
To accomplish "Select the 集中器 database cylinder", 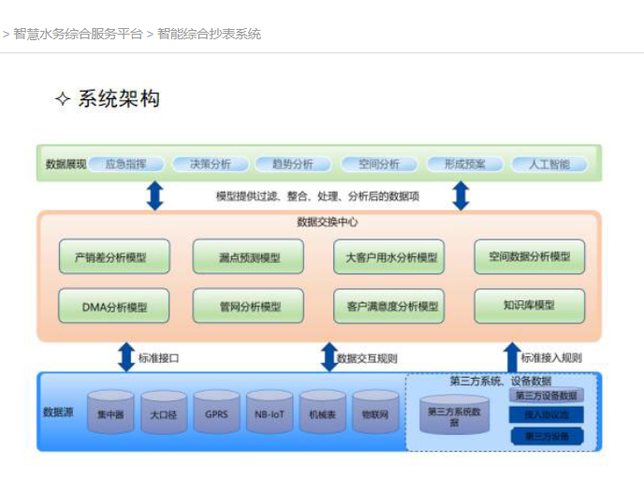I will click(x=110, y=412).
